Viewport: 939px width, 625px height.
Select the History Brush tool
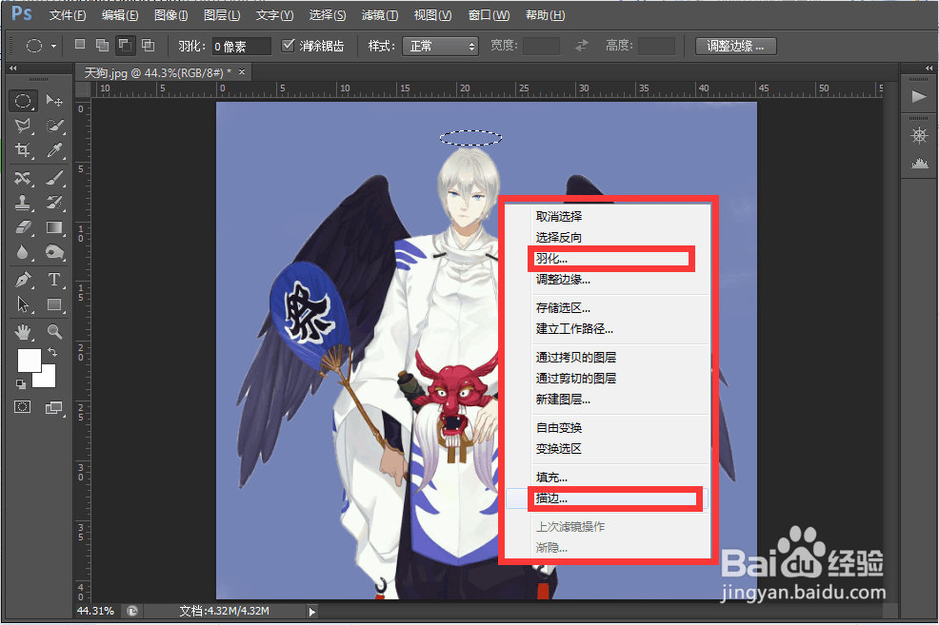coord(54,203)
